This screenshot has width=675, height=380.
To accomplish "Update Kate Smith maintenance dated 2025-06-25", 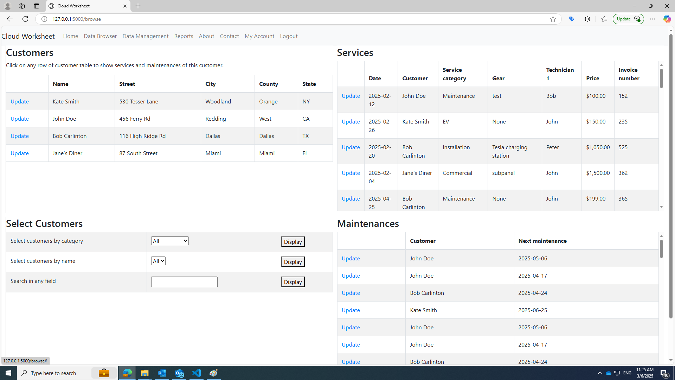I will click(x=351, y=310).
